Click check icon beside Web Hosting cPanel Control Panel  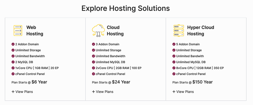click(x=13, y=74)
